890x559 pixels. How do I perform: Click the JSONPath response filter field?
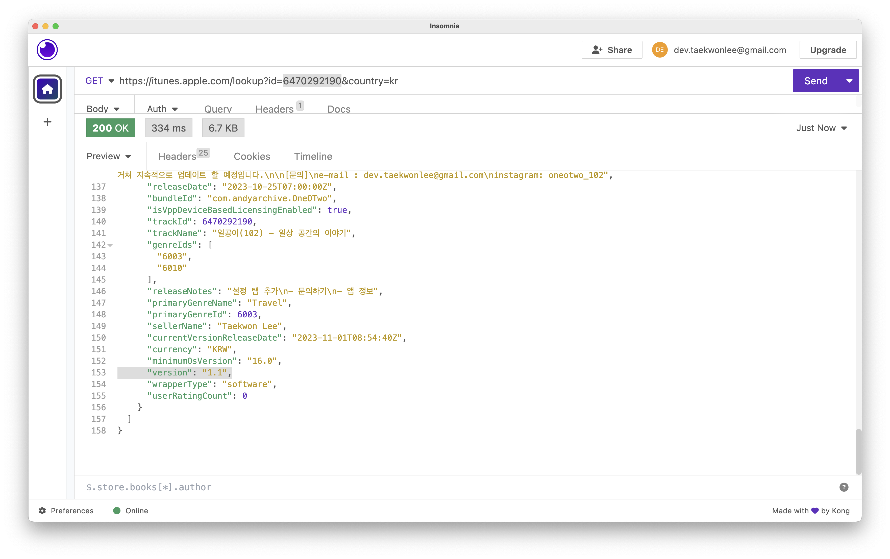(443, 487)
